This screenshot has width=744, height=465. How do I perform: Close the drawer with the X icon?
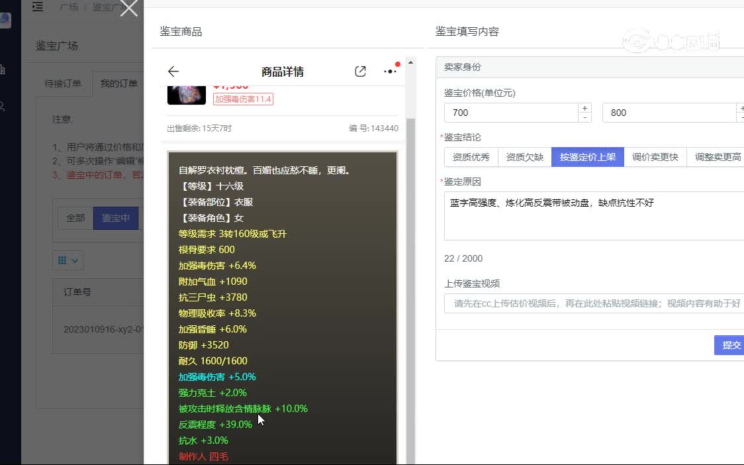[x=128, y=8]
